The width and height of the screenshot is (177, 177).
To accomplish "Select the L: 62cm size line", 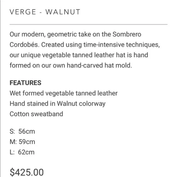I will coord(22,152).
